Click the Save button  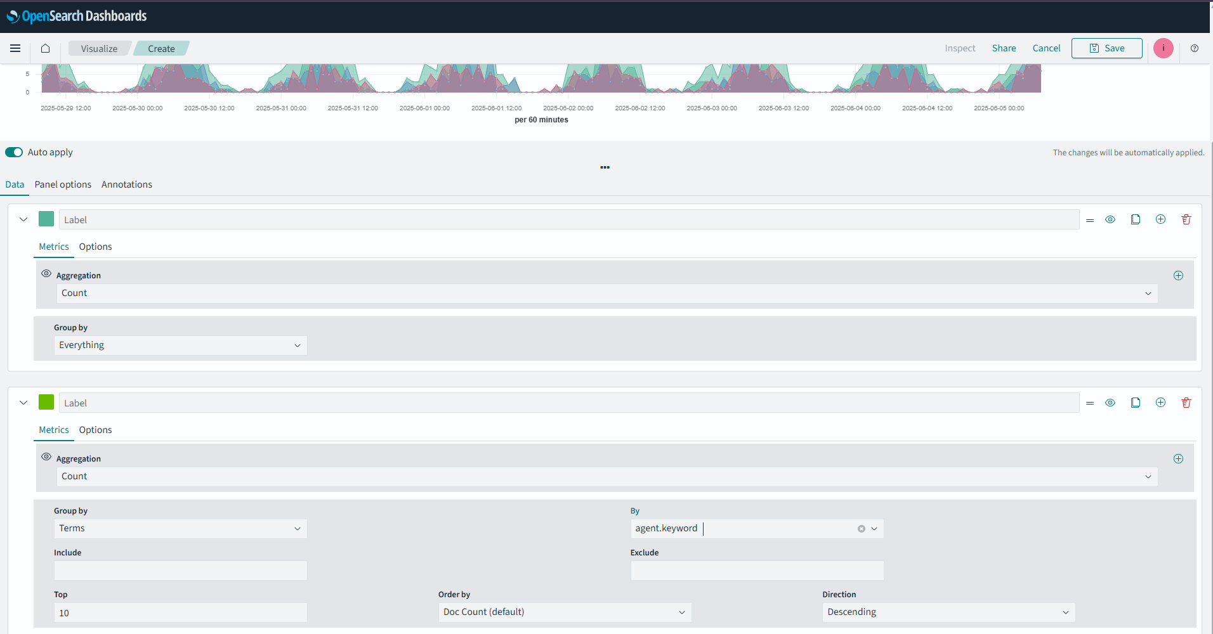pos(1106,48)
